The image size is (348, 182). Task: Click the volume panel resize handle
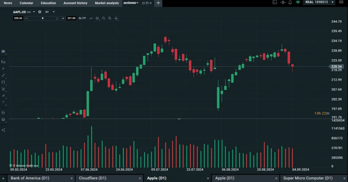pyautogui.click(x=179, y=119)
